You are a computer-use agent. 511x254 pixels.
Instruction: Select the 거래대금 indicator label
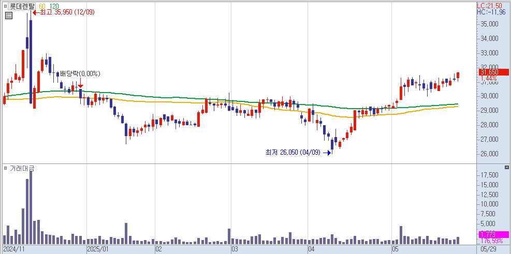tap(22, 168)
